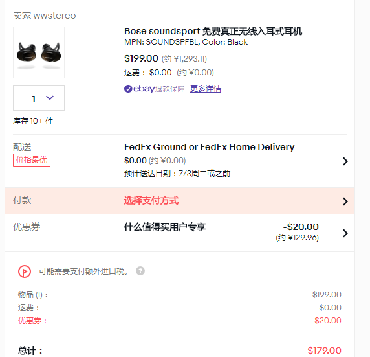This screenshot has width=370, height=357.
Task: Click the 什么值得买用户专享 coupon name
Action: [x=165, y=227]
